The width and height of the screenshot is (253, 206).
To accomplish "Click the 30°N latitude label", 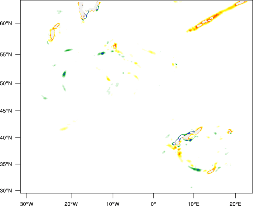I will point(6,191).
